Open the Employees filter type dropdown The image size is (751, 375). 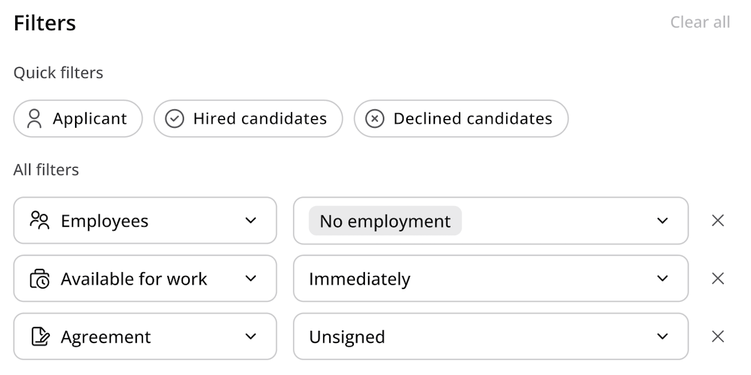click(145, 221)
